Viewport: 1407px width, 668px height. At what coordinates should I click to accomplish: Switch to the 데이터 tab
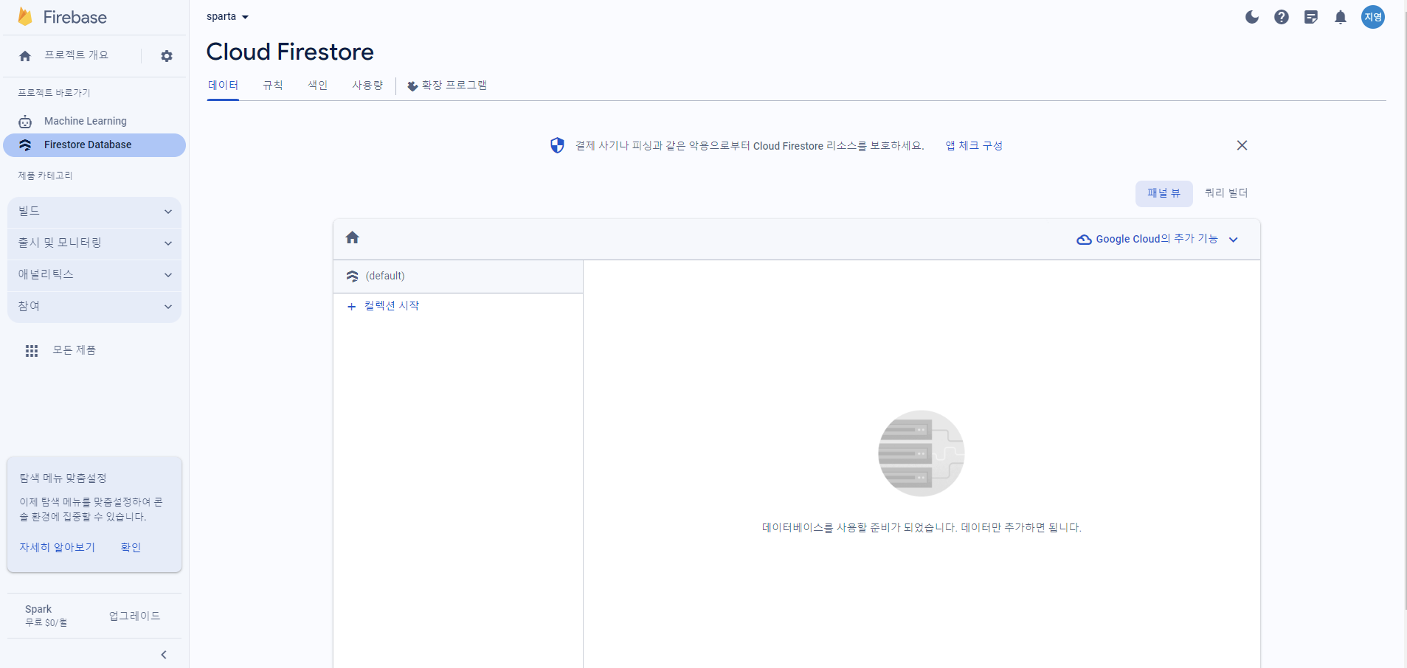pos(223,86)
